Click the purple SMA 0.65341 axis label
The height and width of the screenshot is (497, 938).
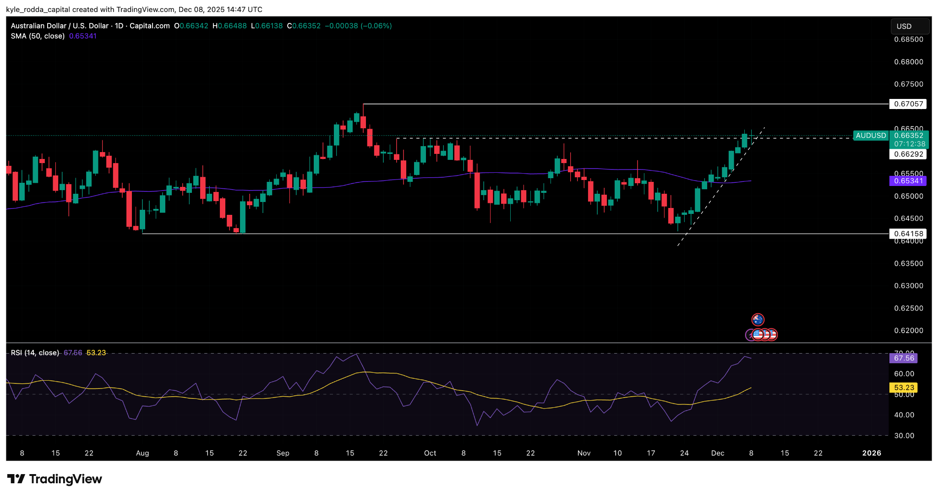(x=908, y=181)
